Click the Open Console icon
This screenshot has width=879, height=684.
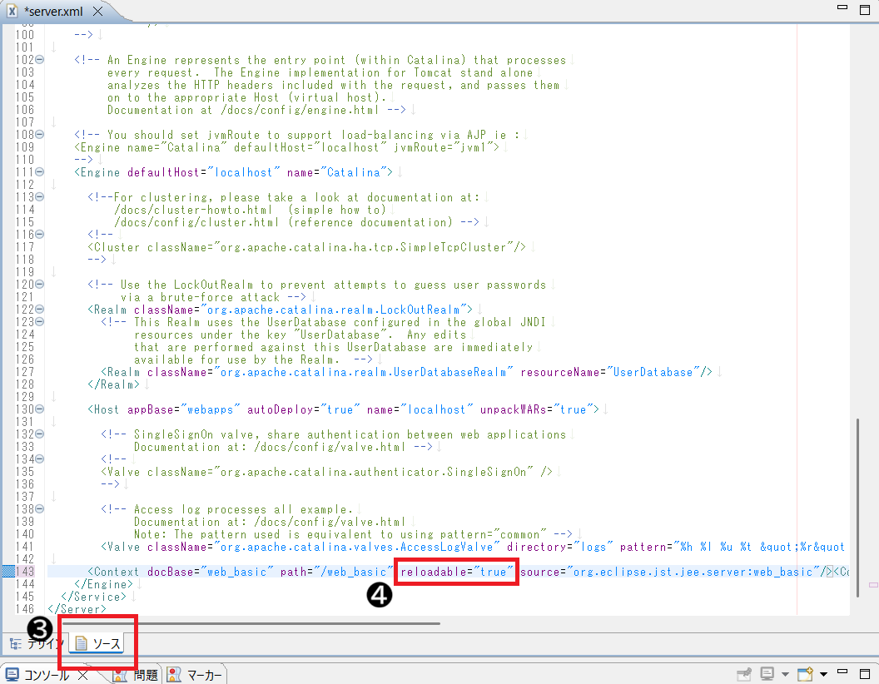pyautogui.click(x=803, y=674)
